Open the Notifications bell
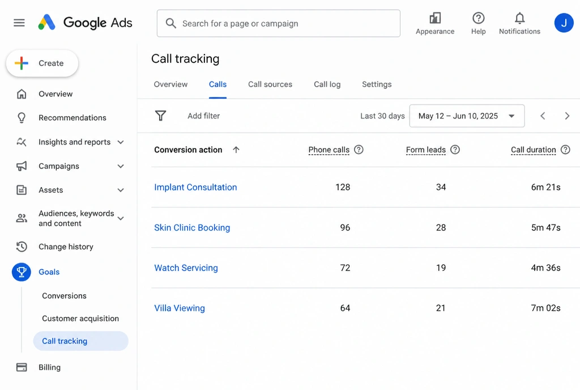580x390 pixels. [x=519, y=23]
